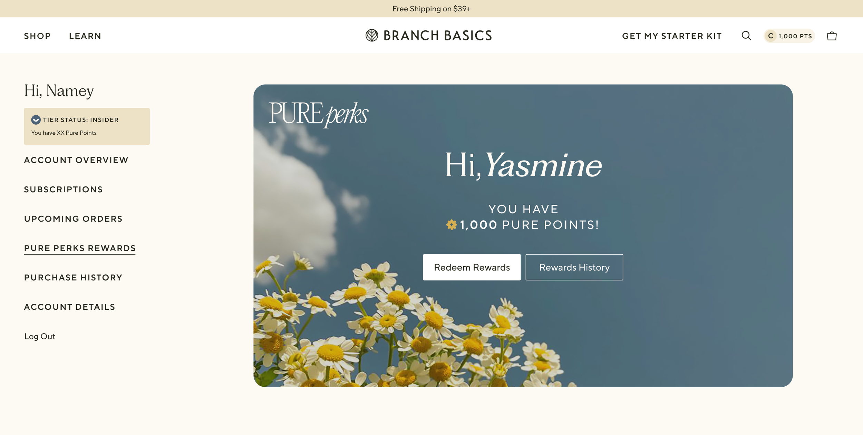The width and height of the screenshot is (863, 435).
Task: Go to Account Overview
Action: tap(76, 160)
